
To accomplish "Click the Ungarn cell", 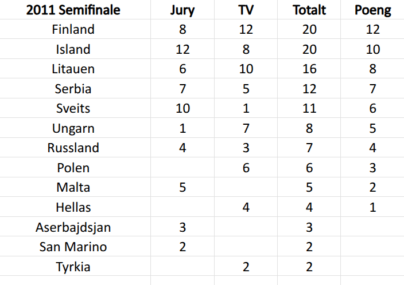I will (x=73, y=128).
